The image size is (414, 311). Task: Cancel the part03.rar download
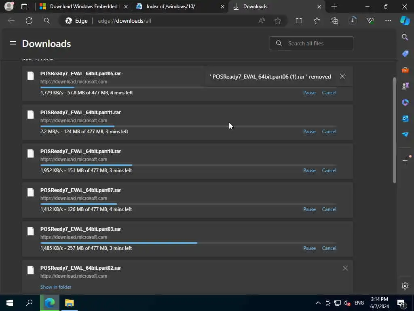point(329,248)
